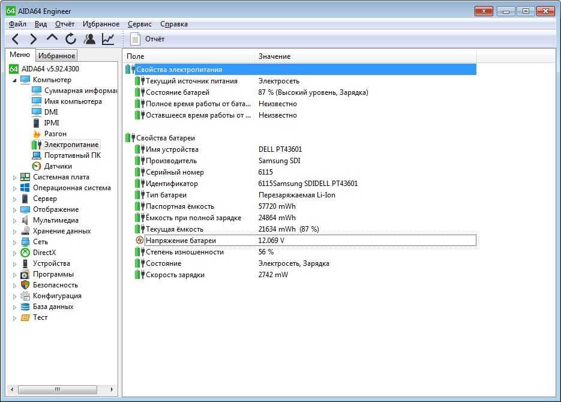Click the Разгон flame icon
The height and width of the screenshot is (402, 561).
click(37, 134)
